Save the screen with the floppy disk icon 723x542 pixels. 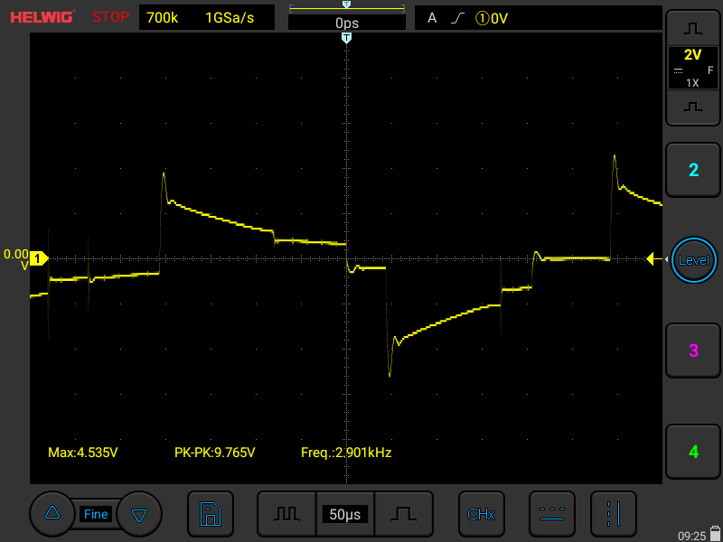[x=211, y=514]
